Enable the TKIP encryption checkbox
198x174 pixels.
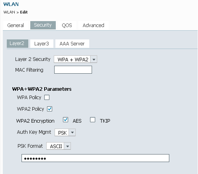pyautogui.click(x=92, y=120)
